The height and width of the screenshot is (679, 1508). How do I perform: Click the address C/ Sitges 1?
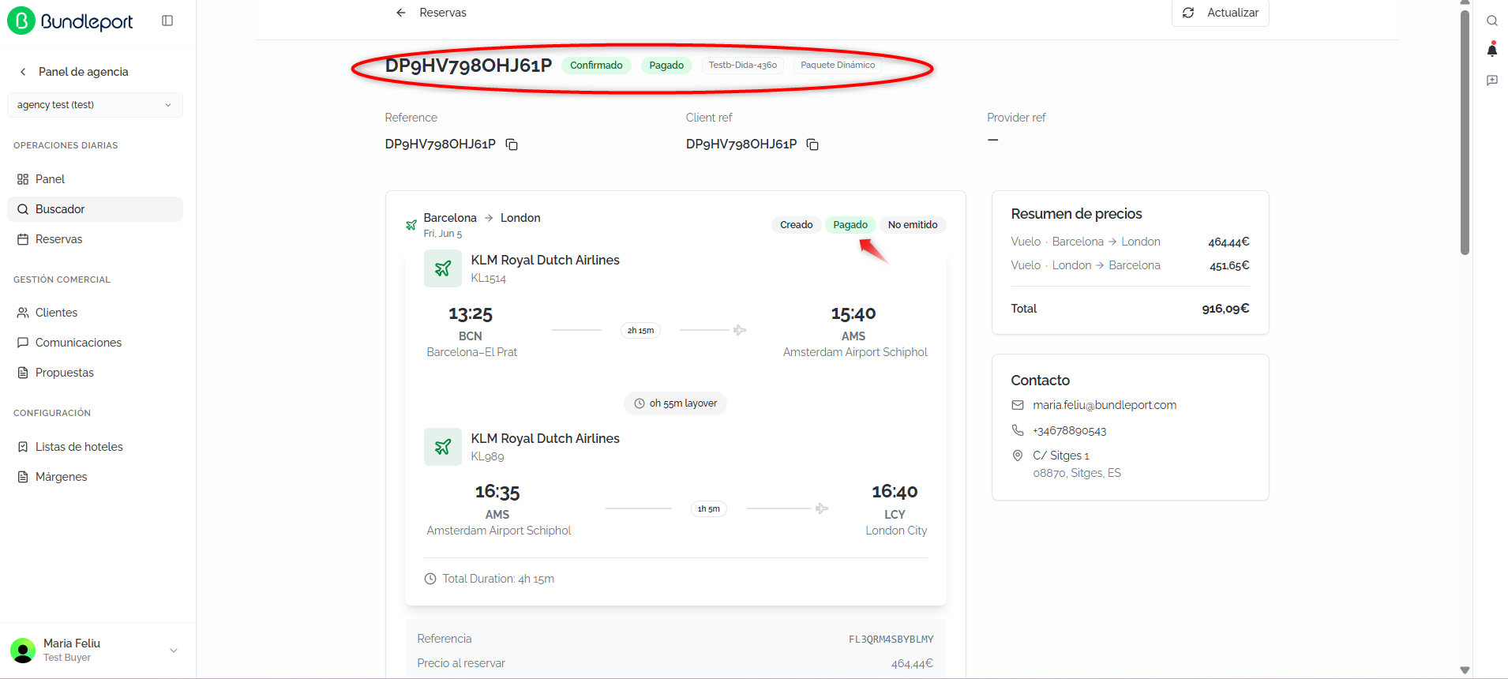(1061, 456)
